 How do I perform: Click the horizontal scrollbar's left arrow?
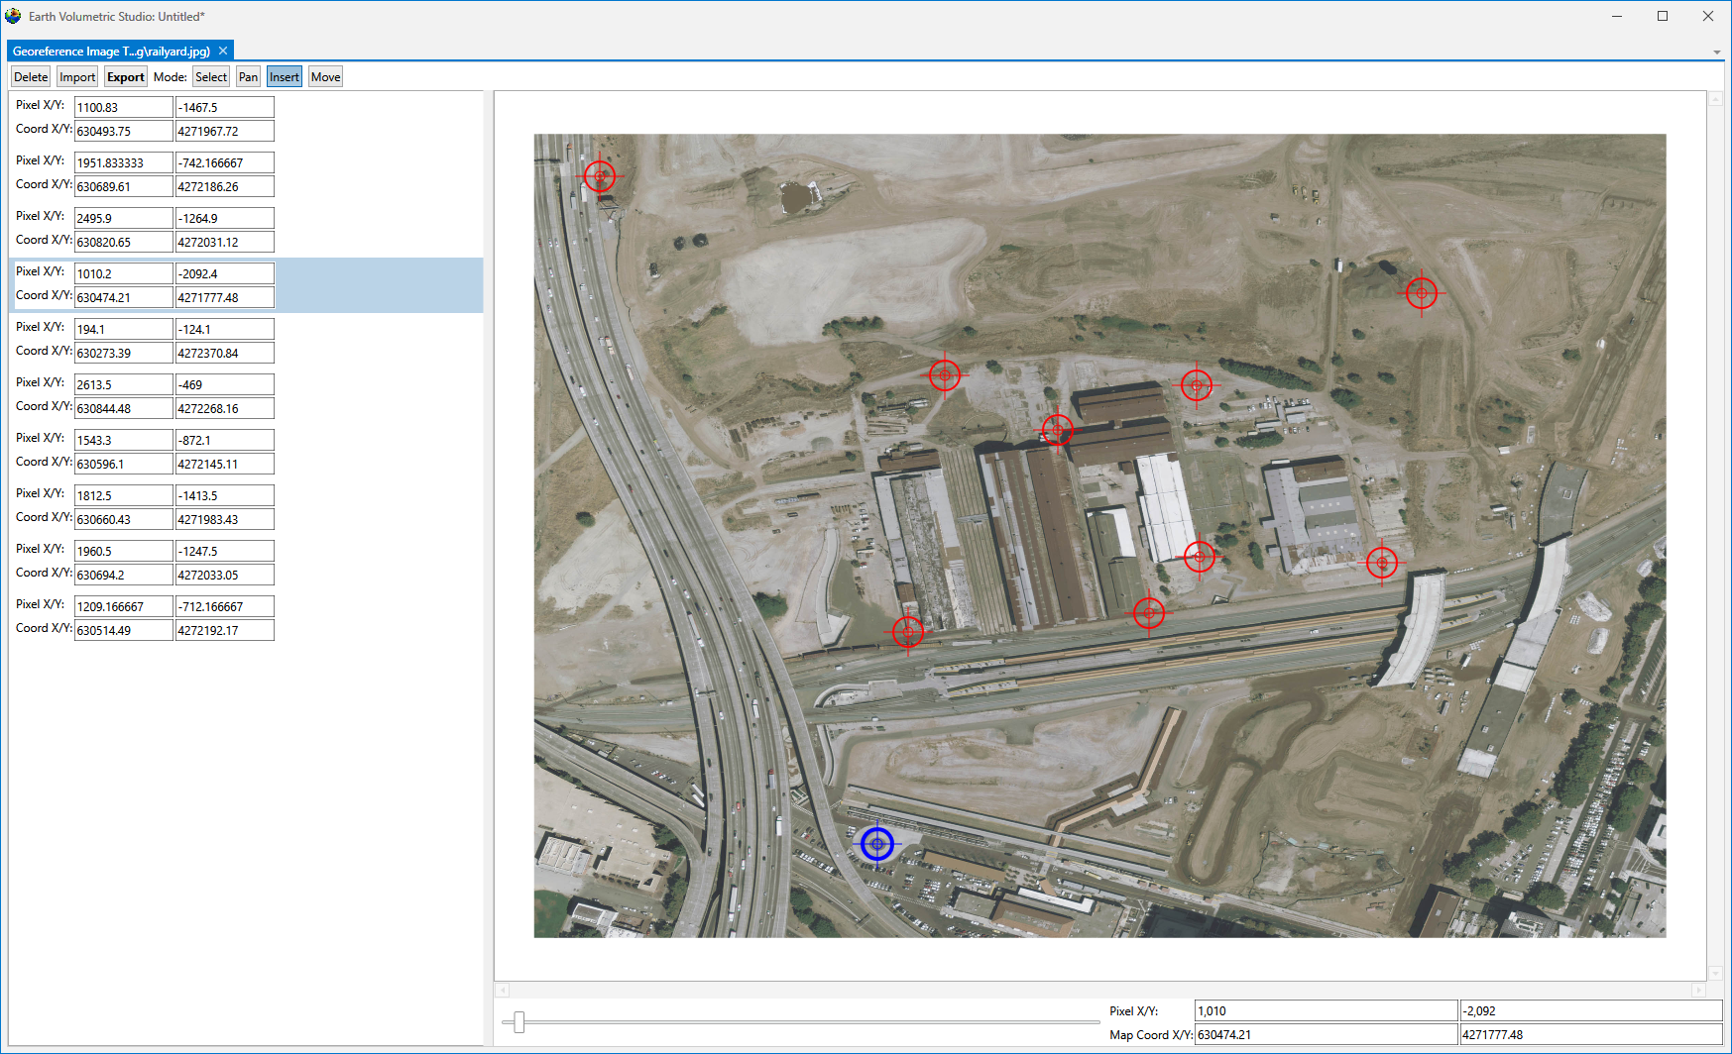coord(503,990)
